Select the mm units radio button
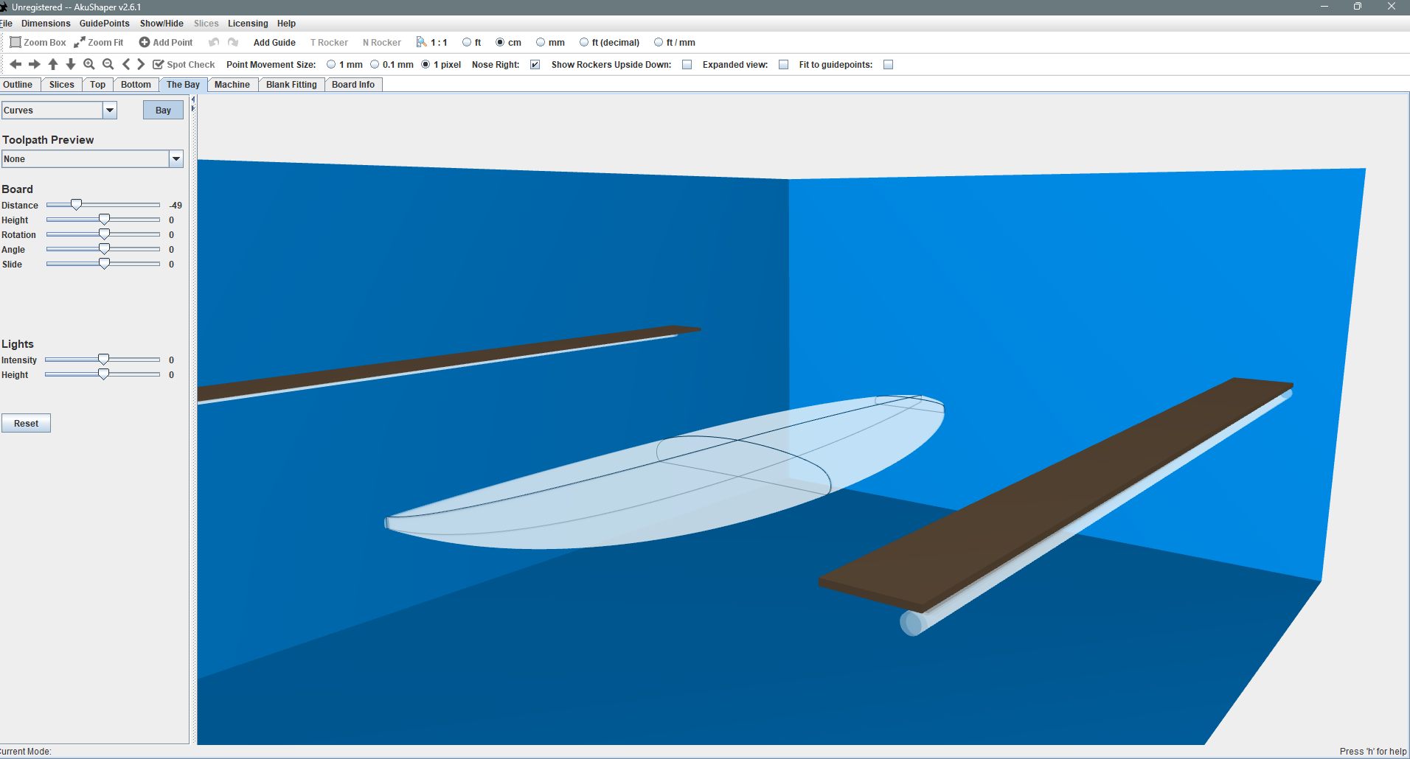 tap(541, 43)
